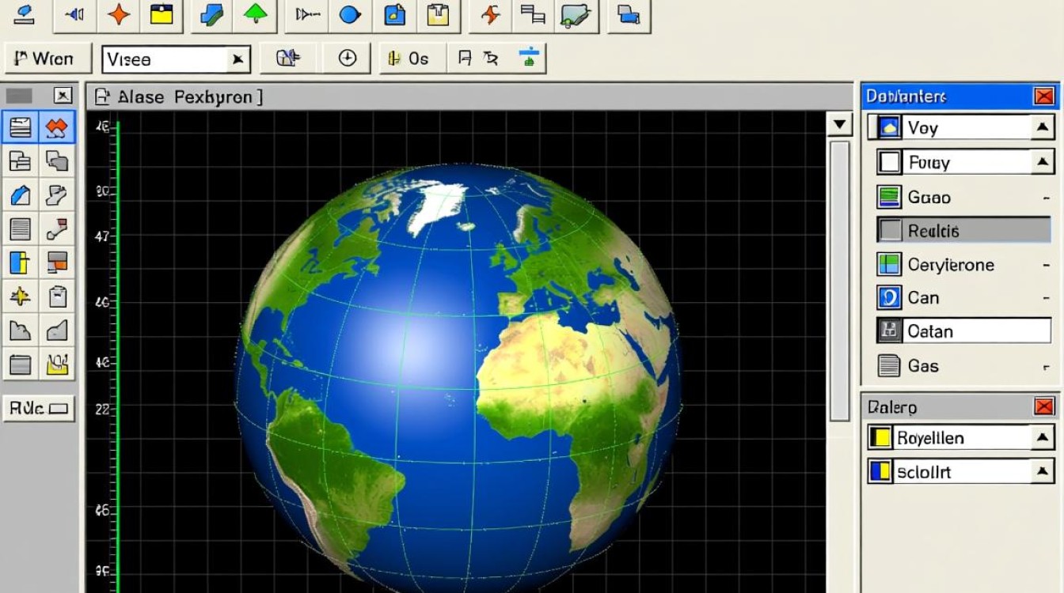Click the yellow notepad icon in top toolbar
Image resolution: width=1064 pixels, height=593 pixels.
pyautogui.click(x=161, y=14)
